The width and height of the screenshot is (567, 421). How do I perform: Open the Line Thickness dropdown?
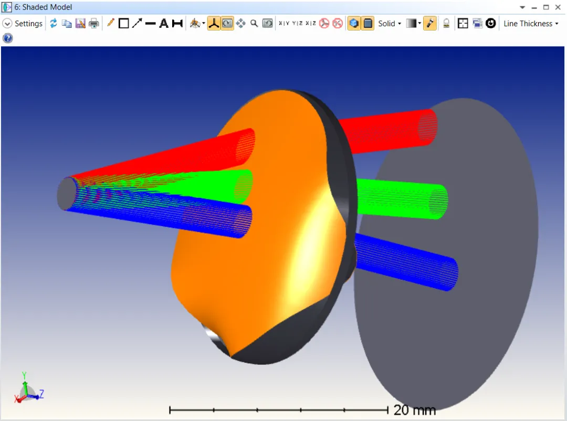[531, 24]
